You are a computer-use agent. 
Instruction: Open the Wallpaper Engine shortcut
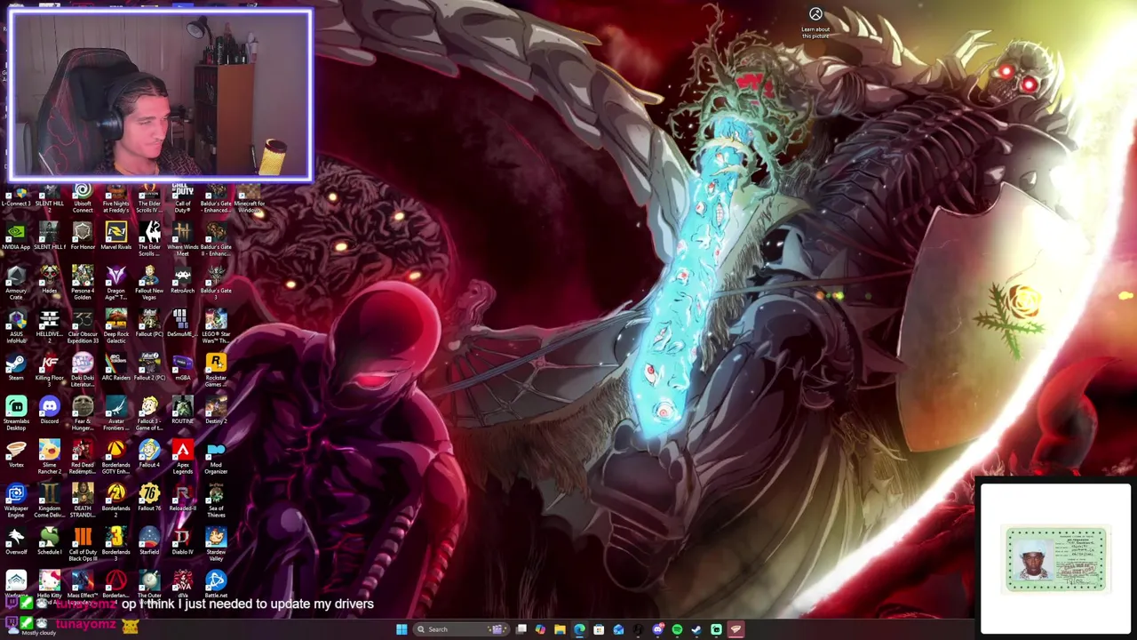click(16, 502)
